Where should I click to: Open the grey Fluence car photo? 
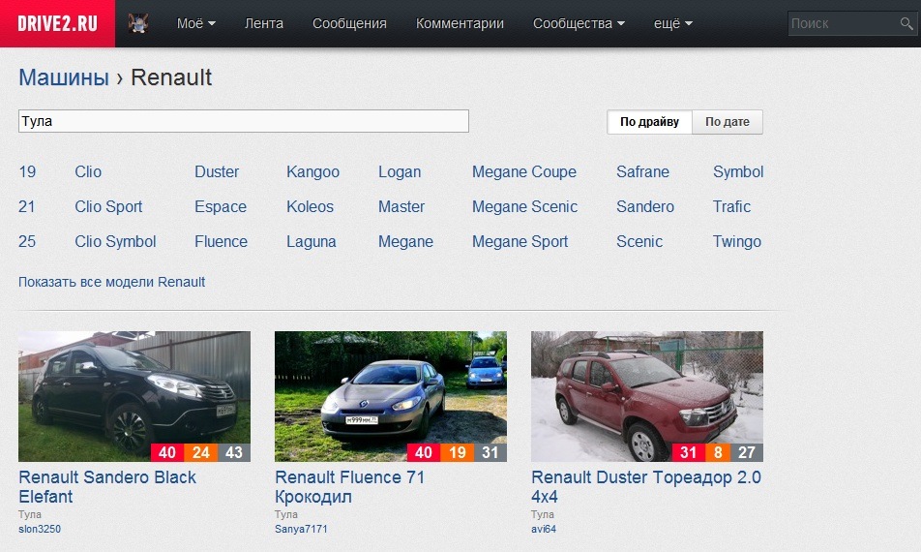click(391, 396)
